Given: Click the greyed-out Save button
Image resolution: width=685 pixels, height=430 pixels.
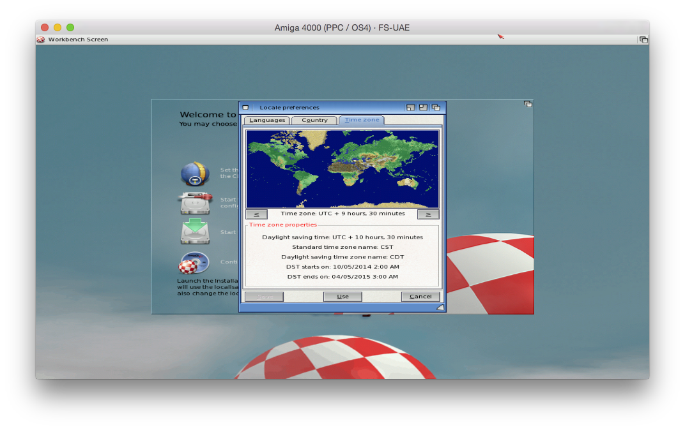Looking at the screenshot, I should [265, 297].
